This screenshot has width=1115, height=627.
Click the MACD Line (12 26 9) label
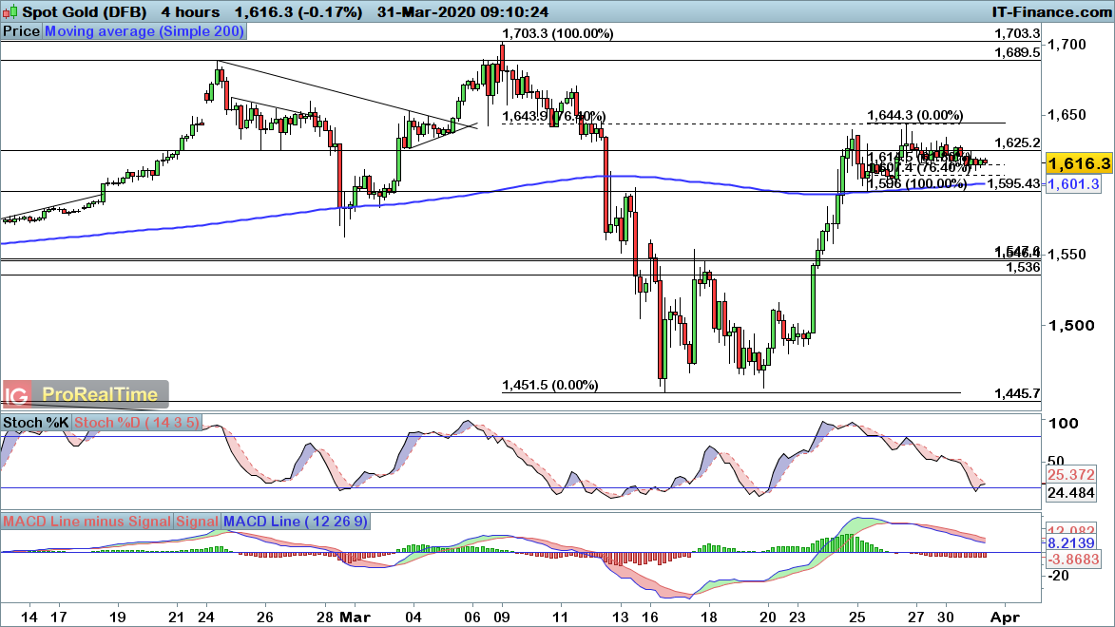coord(295,522)
